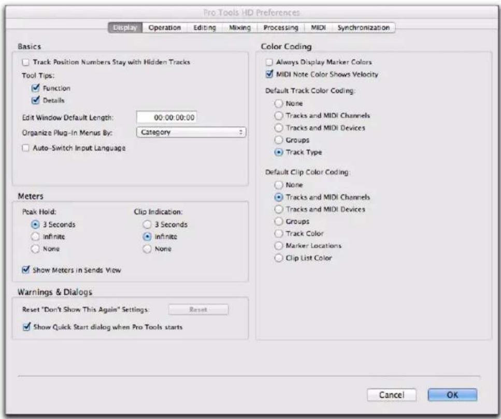
Task: Select Groups for Default Track Color Coding
Action: [x=279, y=140]
